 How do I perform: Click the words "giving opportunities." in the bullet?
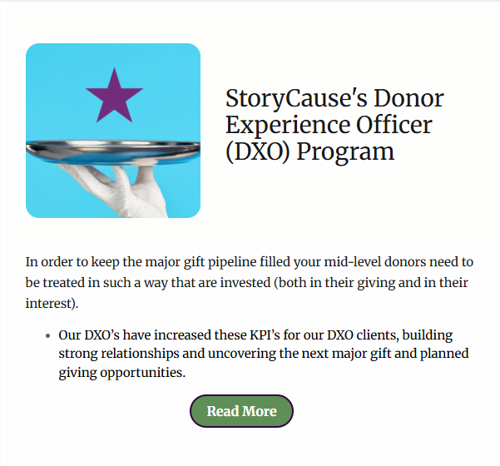tap(121, 373)
